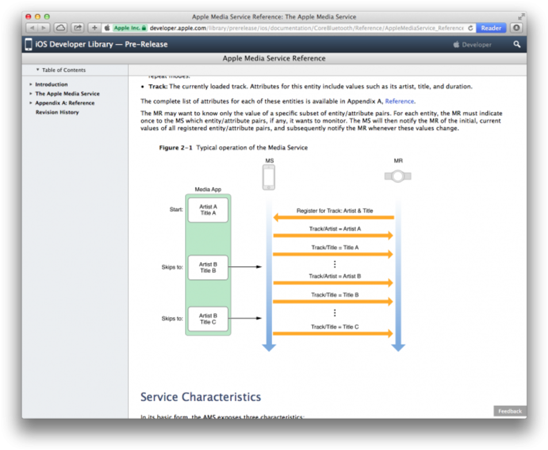Click the search magnifier in the dark navigation bar
The image size is (548, 450).
pyautogui.click(x=516, y=44)
